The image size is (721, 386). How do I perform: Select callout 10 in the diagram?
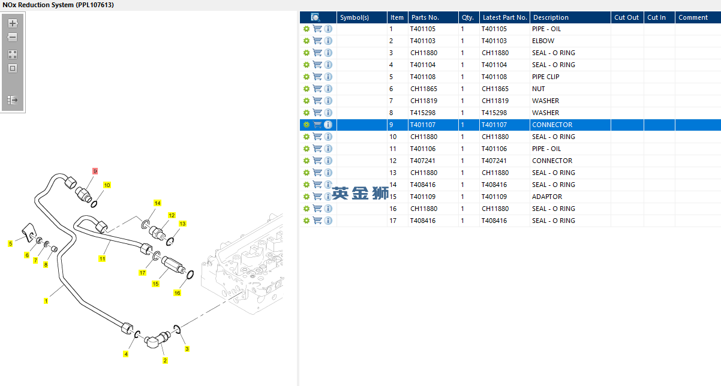pyautogui.click(x=107, y=185)
